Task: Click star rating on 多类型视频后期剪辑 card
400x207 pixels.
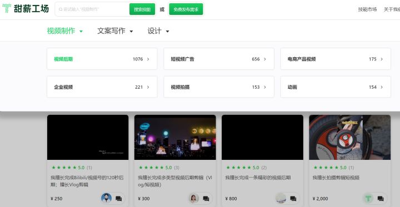Action: click(x=151, y=168)
